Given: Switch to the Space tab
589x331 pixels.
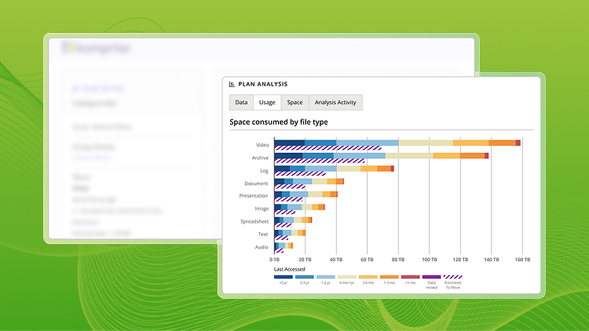Looking at the screenshot, I should click(x=294, y=103).
